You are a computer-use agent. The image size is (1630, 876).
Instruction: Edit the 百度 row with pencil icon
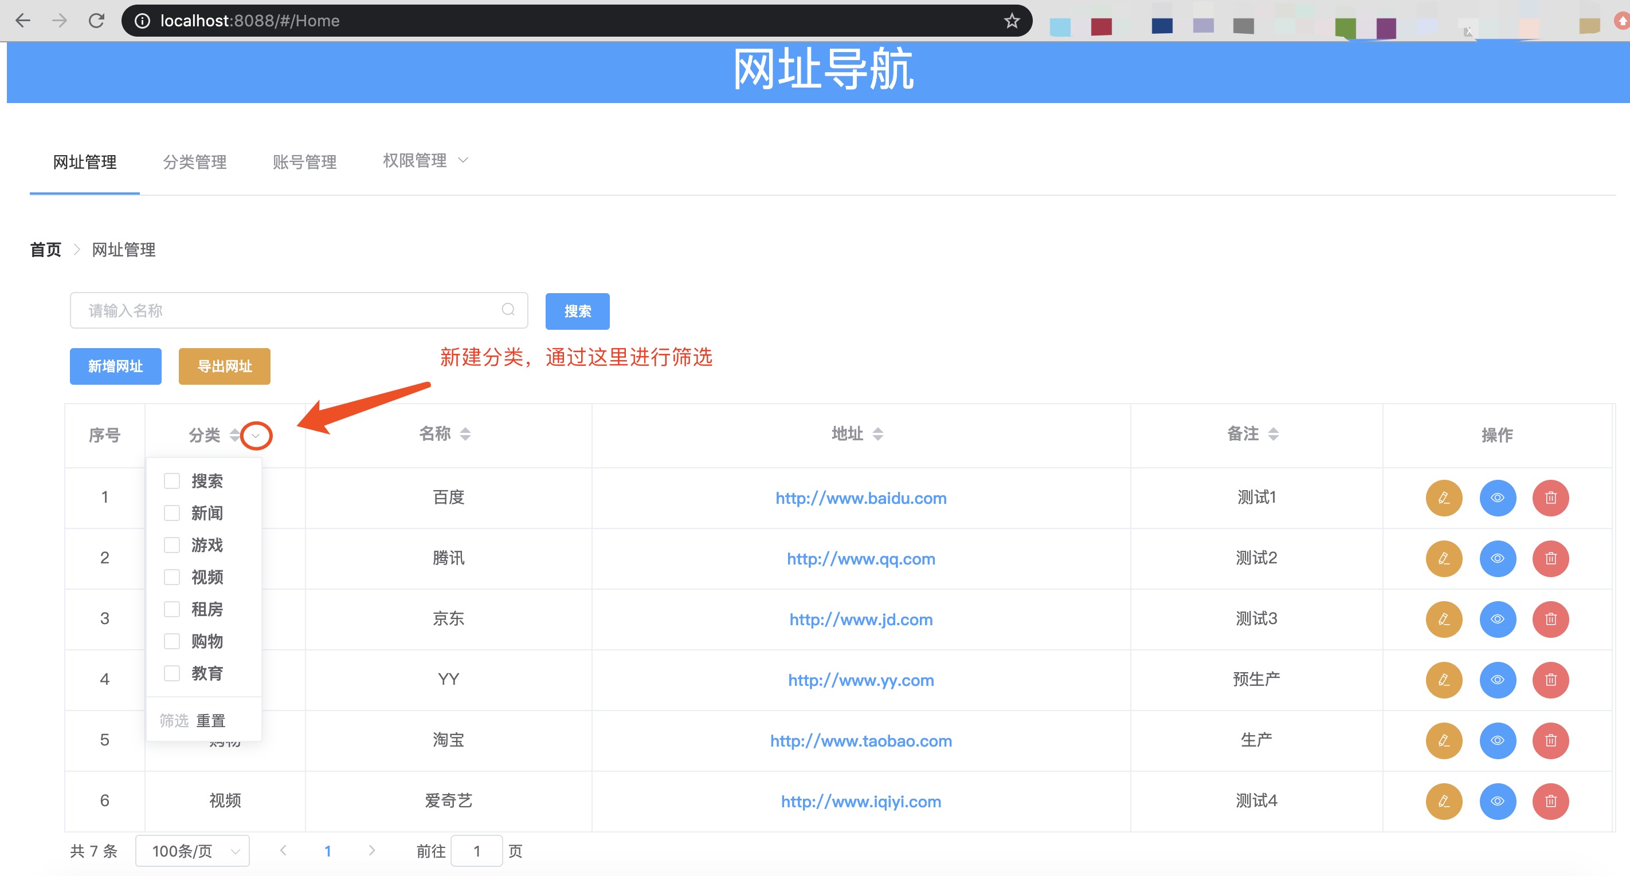(x=1444, y=498)
